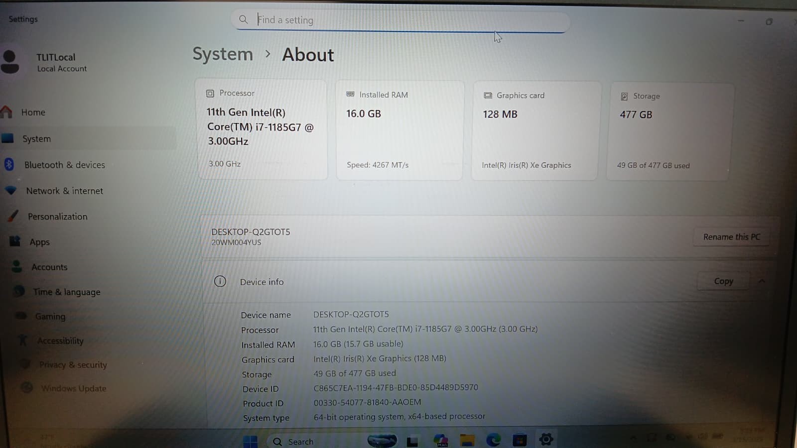Select the Device ID value text
The height and width of the screenshot is (448, 797).
tap(396, 387)
